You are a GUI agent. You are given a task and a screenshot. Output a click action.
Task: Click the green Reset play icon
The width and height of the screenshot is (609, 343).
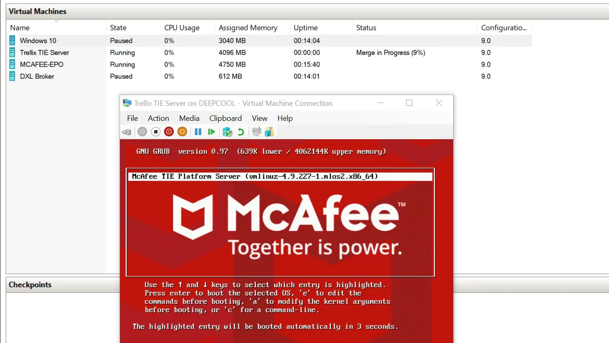tap(212, 132)
